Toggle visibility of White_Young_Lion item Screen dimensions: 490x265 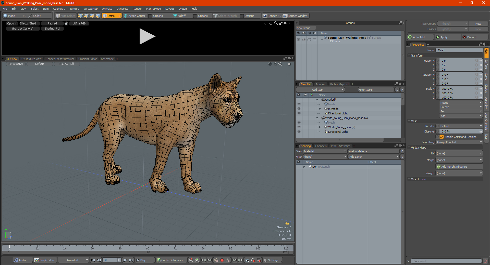pos(299,127)
